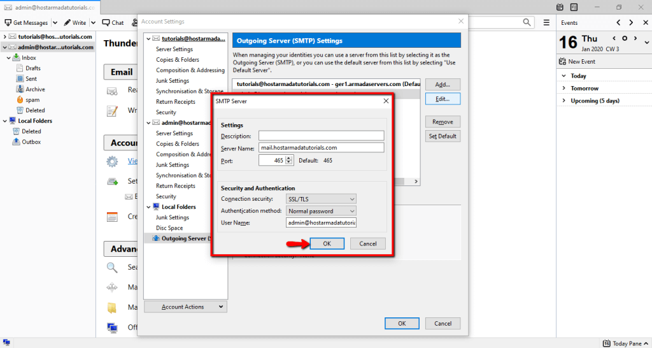Open the Outbox folder
Viewport: 652px width, 348px height.
[x=31, y=142]
